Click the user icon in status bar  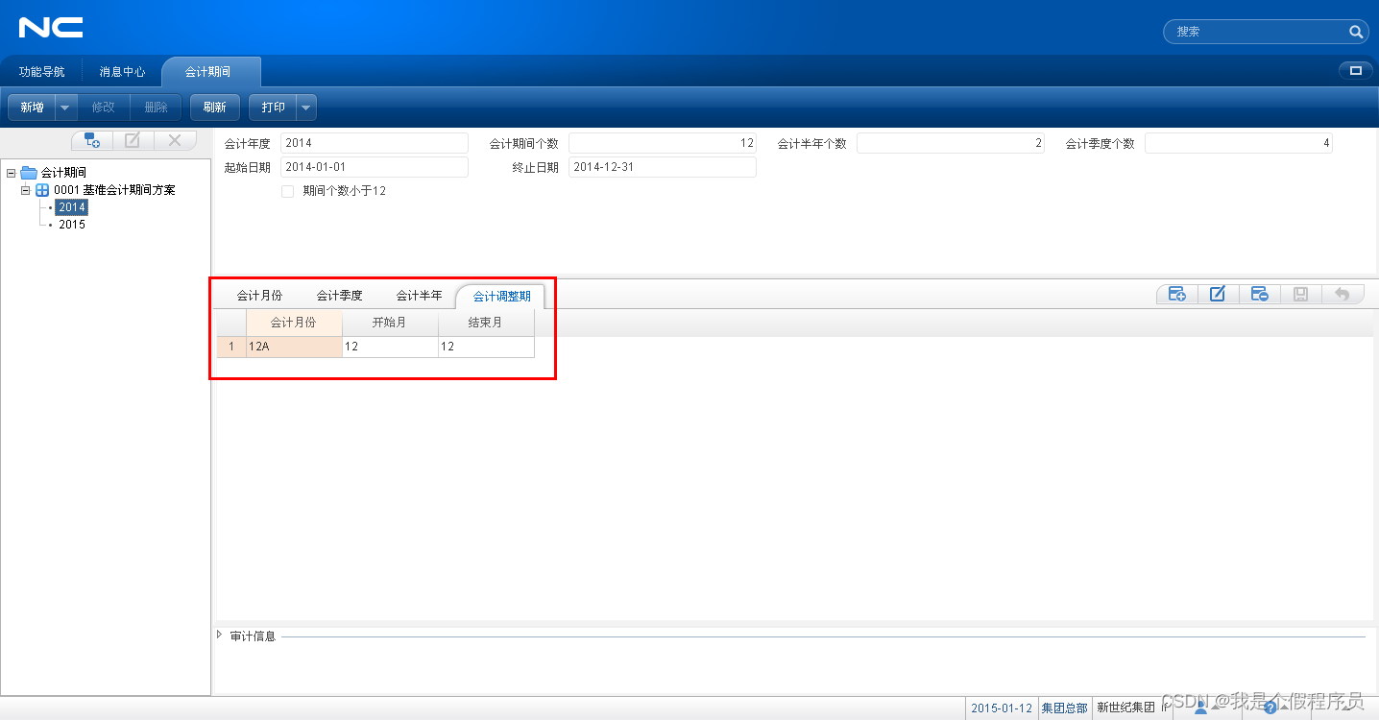click(x=1200, y=708)
